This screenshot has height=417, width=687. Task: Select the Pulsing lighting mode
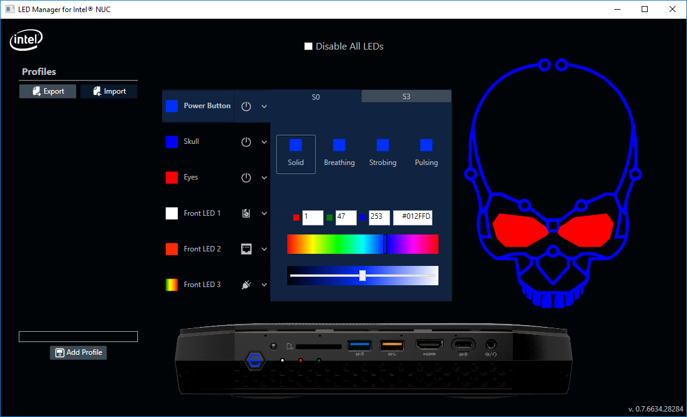point(426,154)
